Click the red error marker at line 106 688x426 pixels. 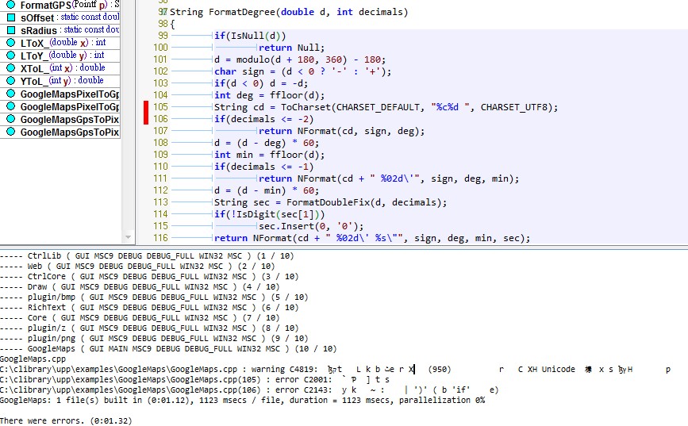pos(146,119)
